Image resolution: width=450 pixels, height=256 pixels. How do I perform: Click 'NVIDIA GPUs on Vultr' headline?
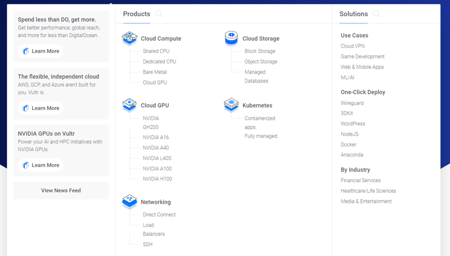[46, 133]
